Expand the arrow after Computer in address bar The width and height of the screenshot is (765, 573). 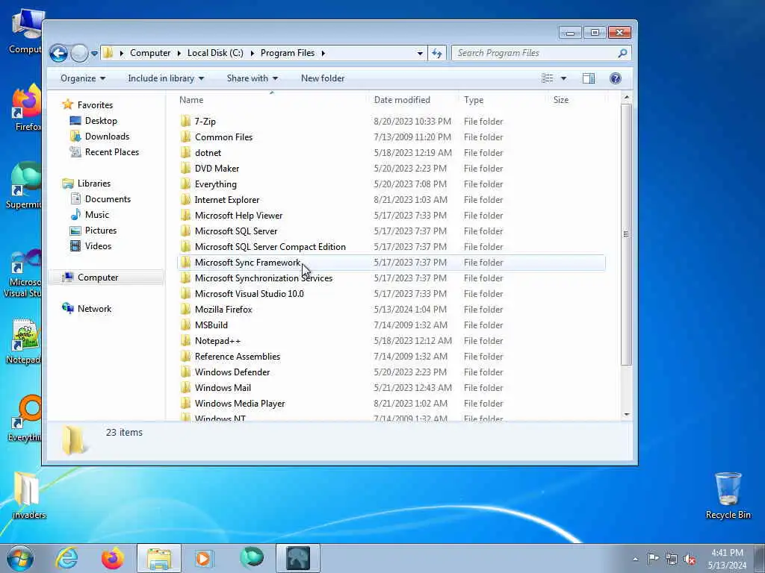click(179, 53)
